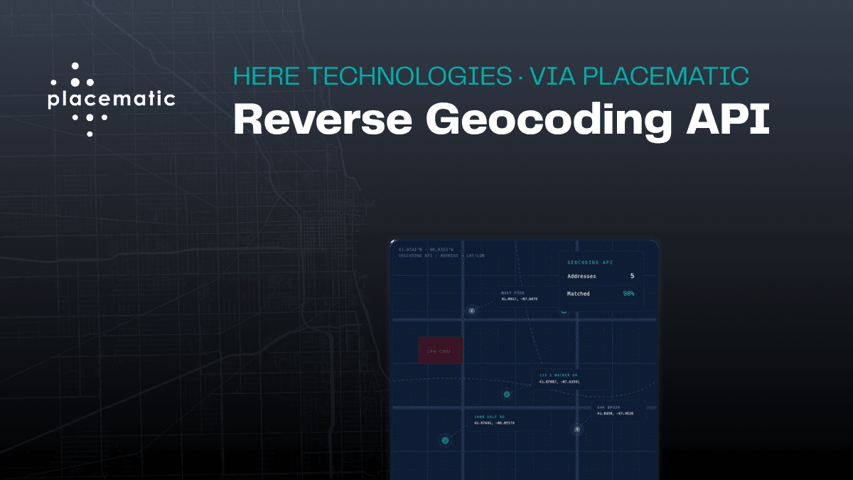Select the 233 S Wacker Dr map pin
The image size is (853, 480).
point(507,394)
